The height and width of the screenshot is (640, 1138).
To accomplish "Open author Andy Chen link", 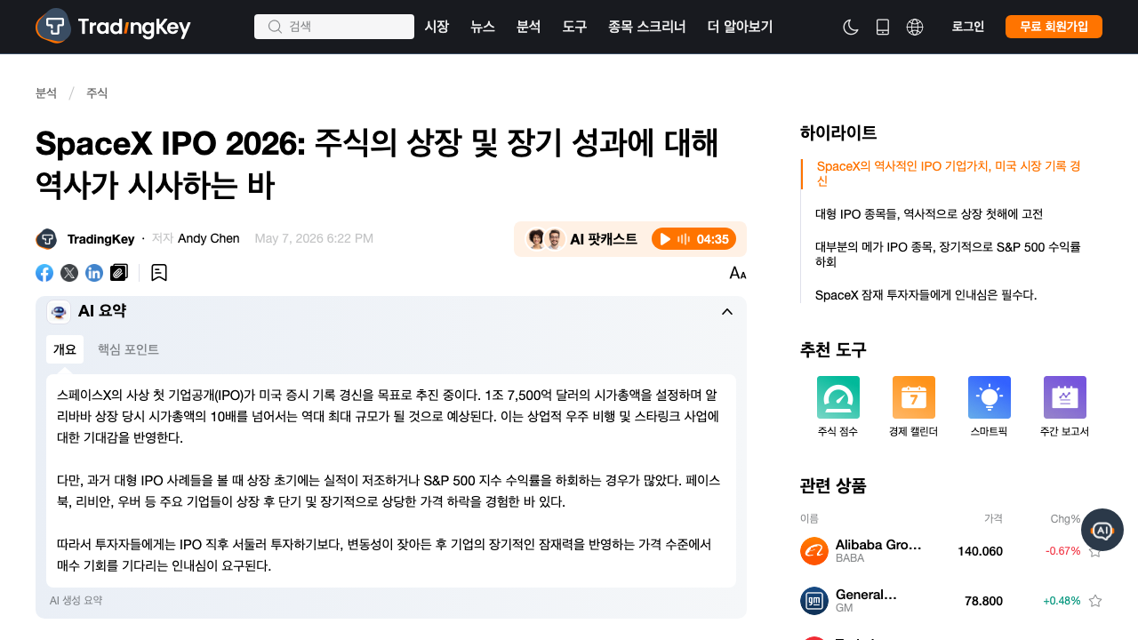I will tap(209, 238).
